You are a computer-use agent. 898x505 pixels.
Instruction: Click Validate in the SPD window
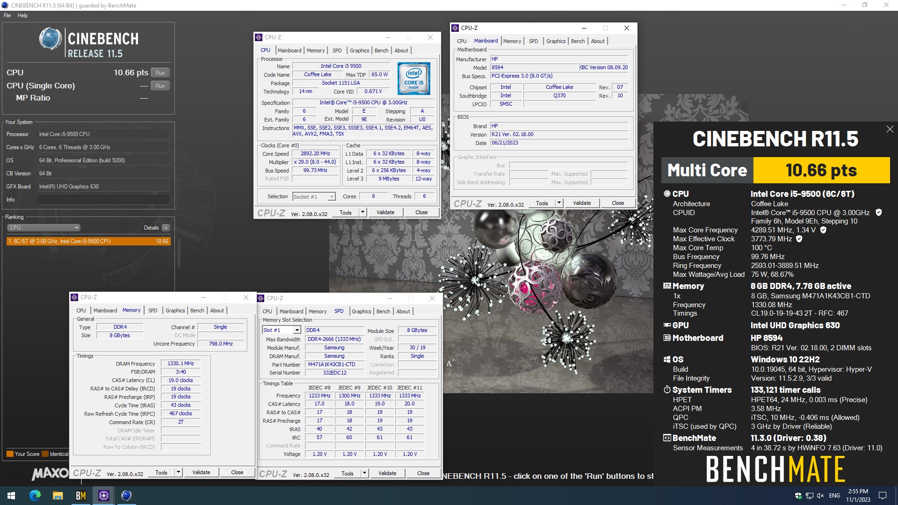pos(387,473)
